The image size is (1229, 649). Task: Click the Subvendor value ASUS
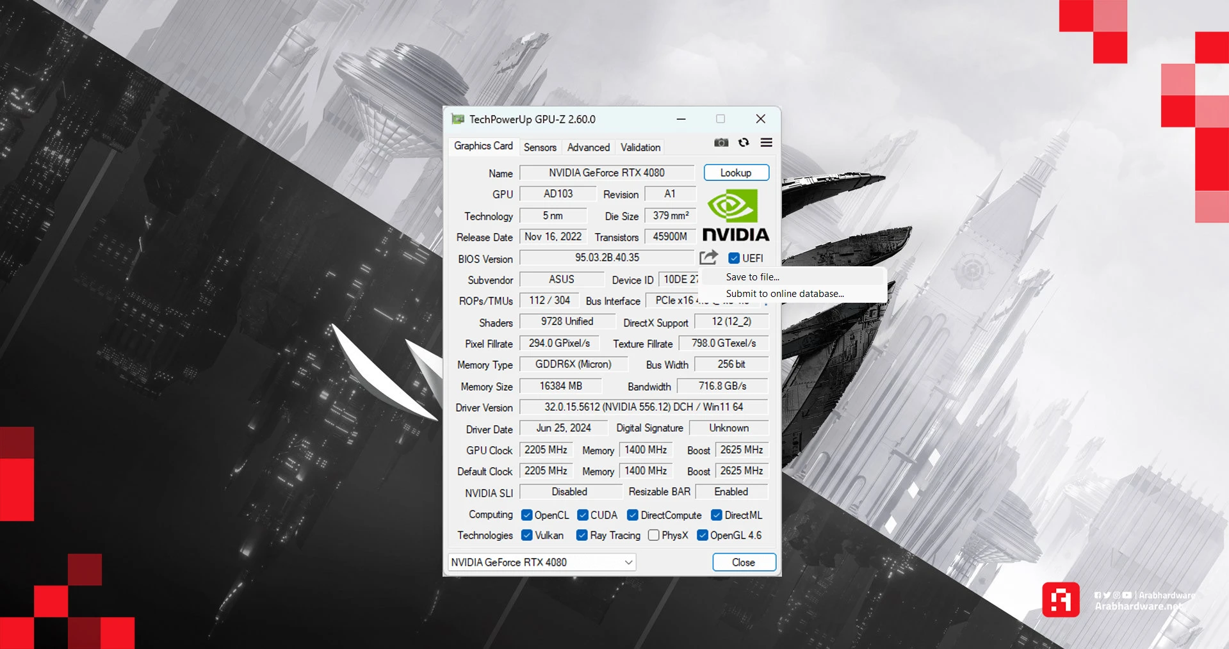click(x=561, y=279)
